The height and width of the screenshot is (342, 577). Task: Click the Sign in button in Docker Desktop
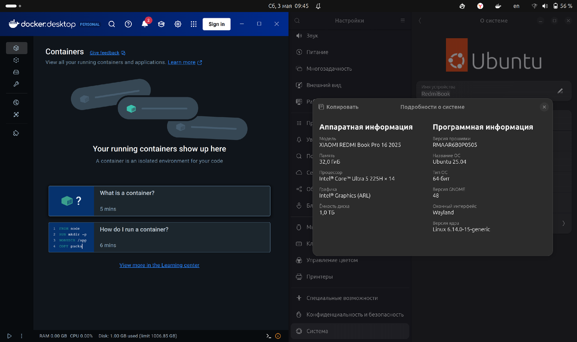tap(216, 24)
